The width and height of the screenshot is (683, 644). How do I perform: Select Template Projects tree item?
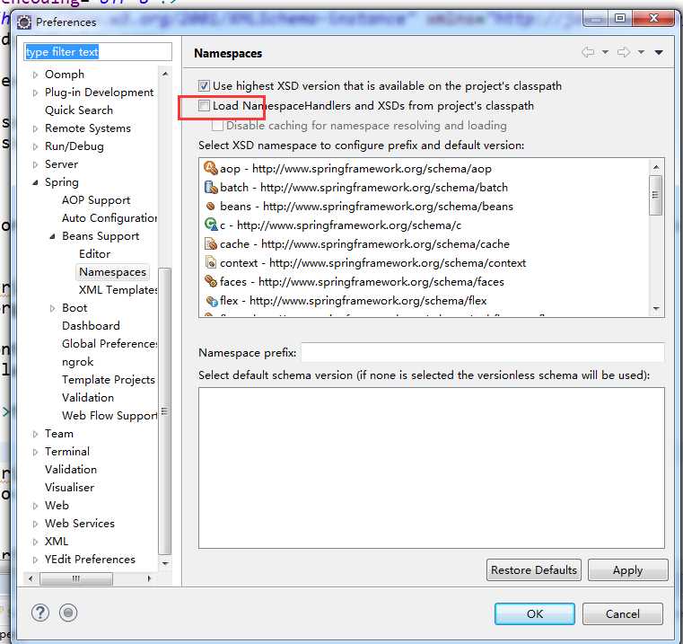pos(109,380)
